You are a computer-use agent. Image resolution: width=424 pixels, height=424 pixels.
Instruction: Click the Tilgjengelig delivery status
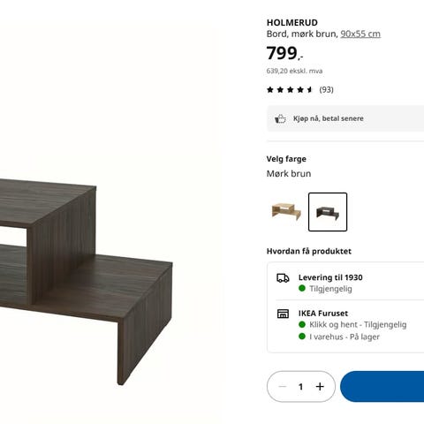point(330,289)
